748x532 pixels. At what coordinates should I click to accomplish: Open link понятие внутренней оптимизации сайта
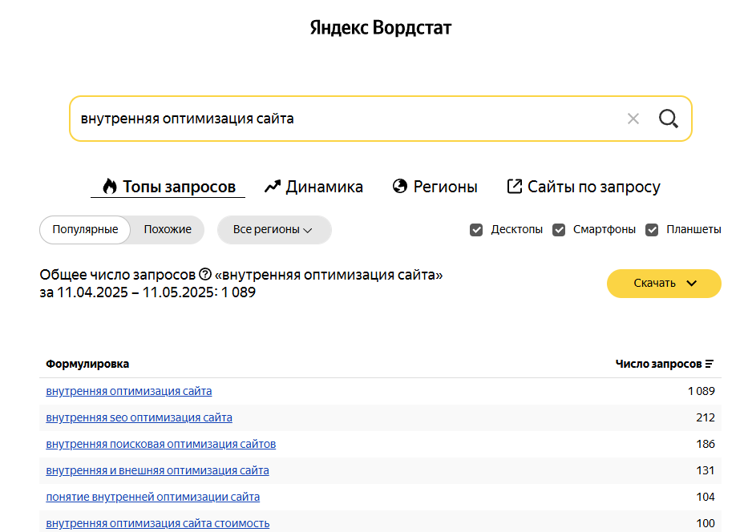click(152, 497)
